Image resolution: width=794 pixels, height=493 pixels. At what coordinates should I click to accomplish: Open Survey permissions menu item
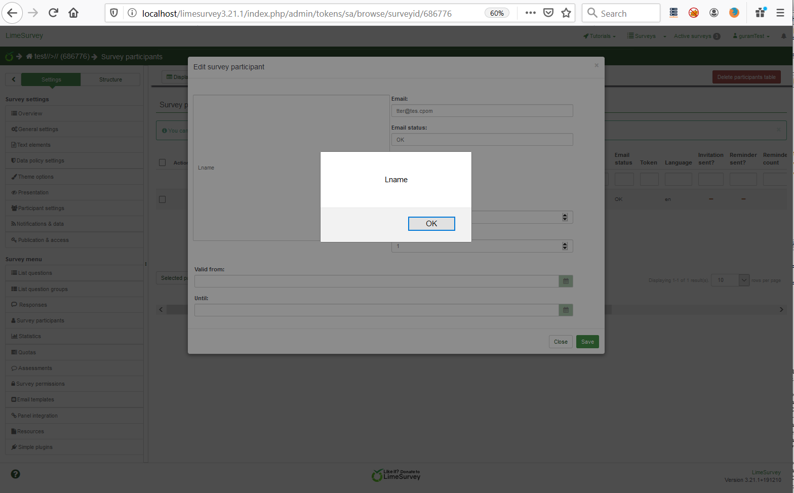74,384
